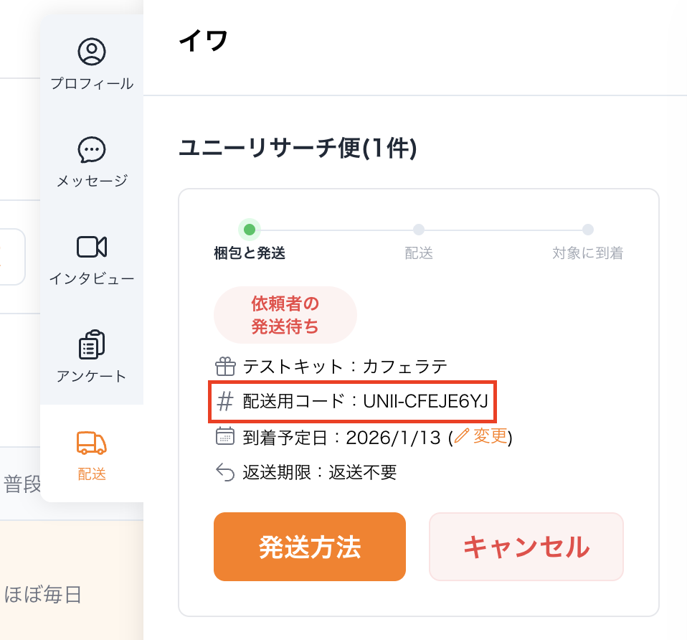Click the テストキット：カフェラテ label

[345, 367]
